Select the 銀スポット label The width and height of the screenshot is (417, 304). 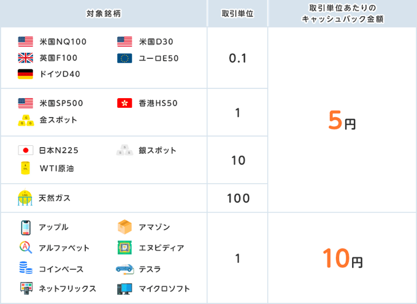[x=158, y=150]
